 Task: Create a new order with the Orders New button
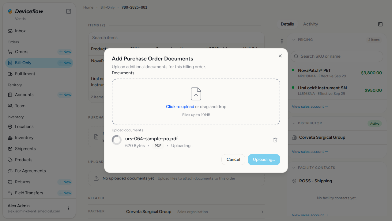pyautogui.click(x=65, y=52)
